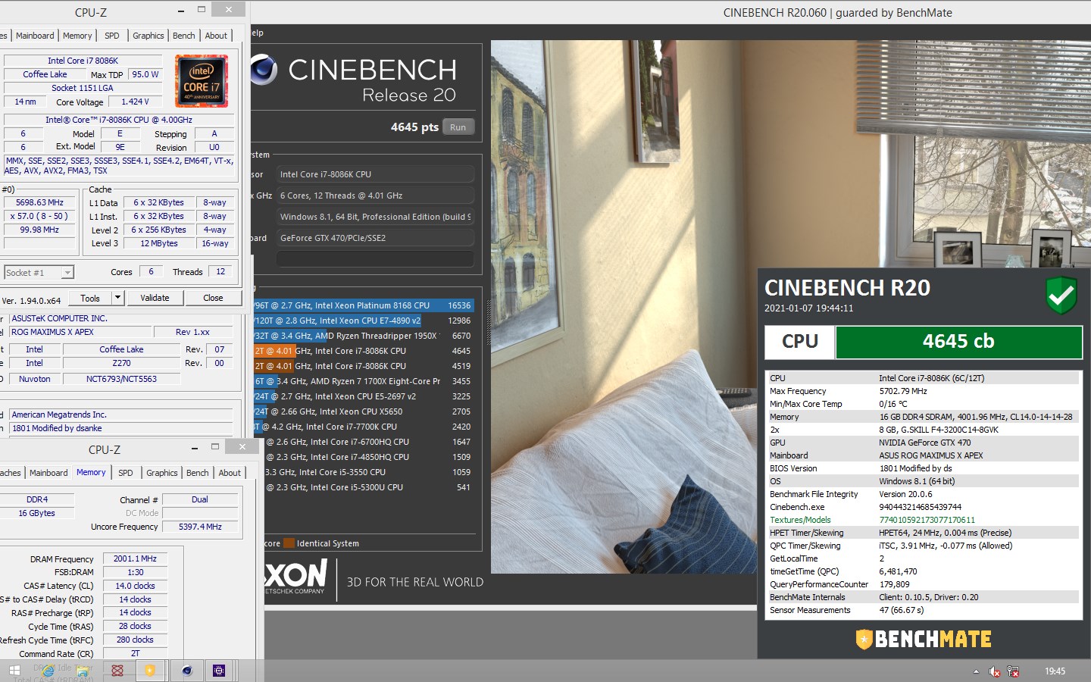The image size is (1091, 682).
Task: Click the Core Voltage value 1.424 V
Action: point(136,102)
